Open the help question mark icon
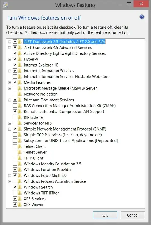Image resolution: width=151 pixels, height=225 pixels. tap(142, 17)
